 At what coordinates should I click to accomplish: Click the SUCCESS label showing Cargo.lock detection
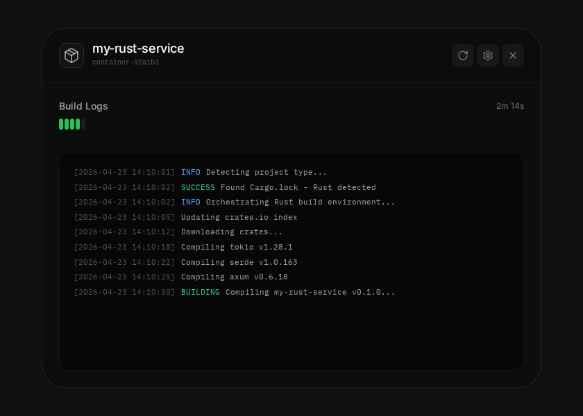click(197, 187)
